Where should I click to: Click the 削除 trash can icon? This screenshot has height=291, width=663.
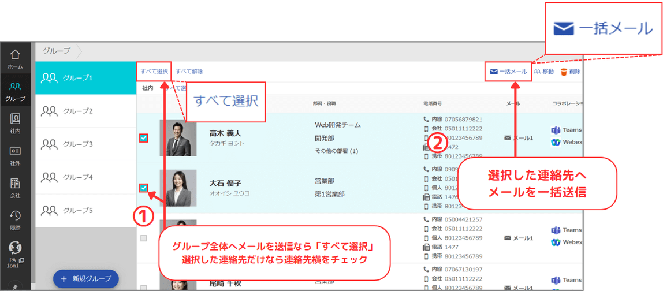pos(564,72)
